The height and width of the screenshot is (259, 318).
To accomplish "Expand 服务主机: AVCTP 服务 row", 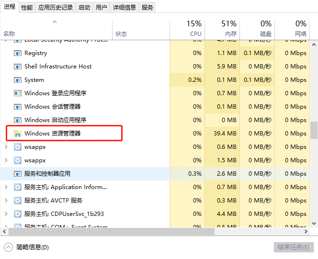I will coord(6,200).
